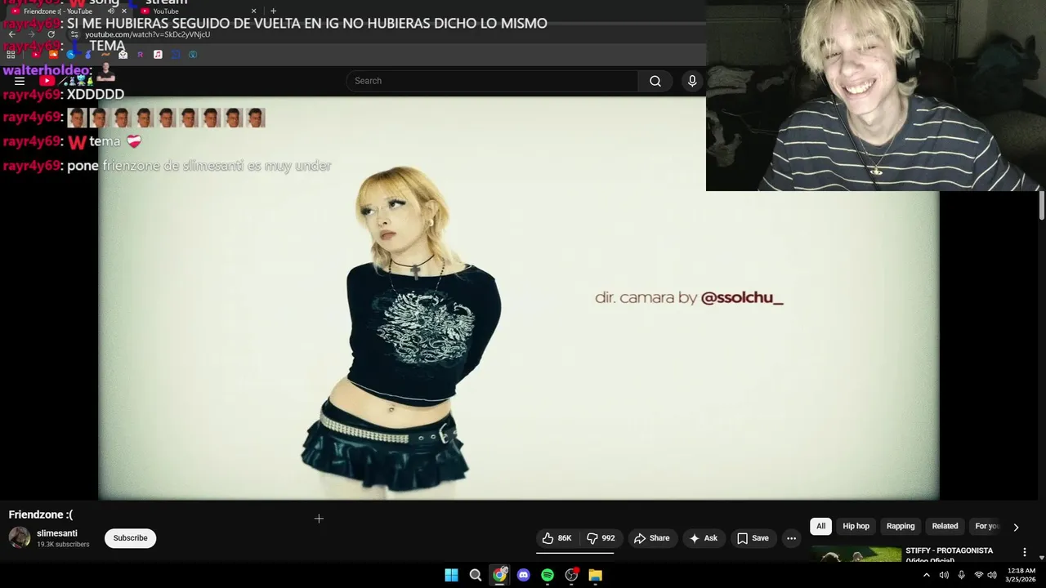Open Windows Start menu

tap(451, 575)
